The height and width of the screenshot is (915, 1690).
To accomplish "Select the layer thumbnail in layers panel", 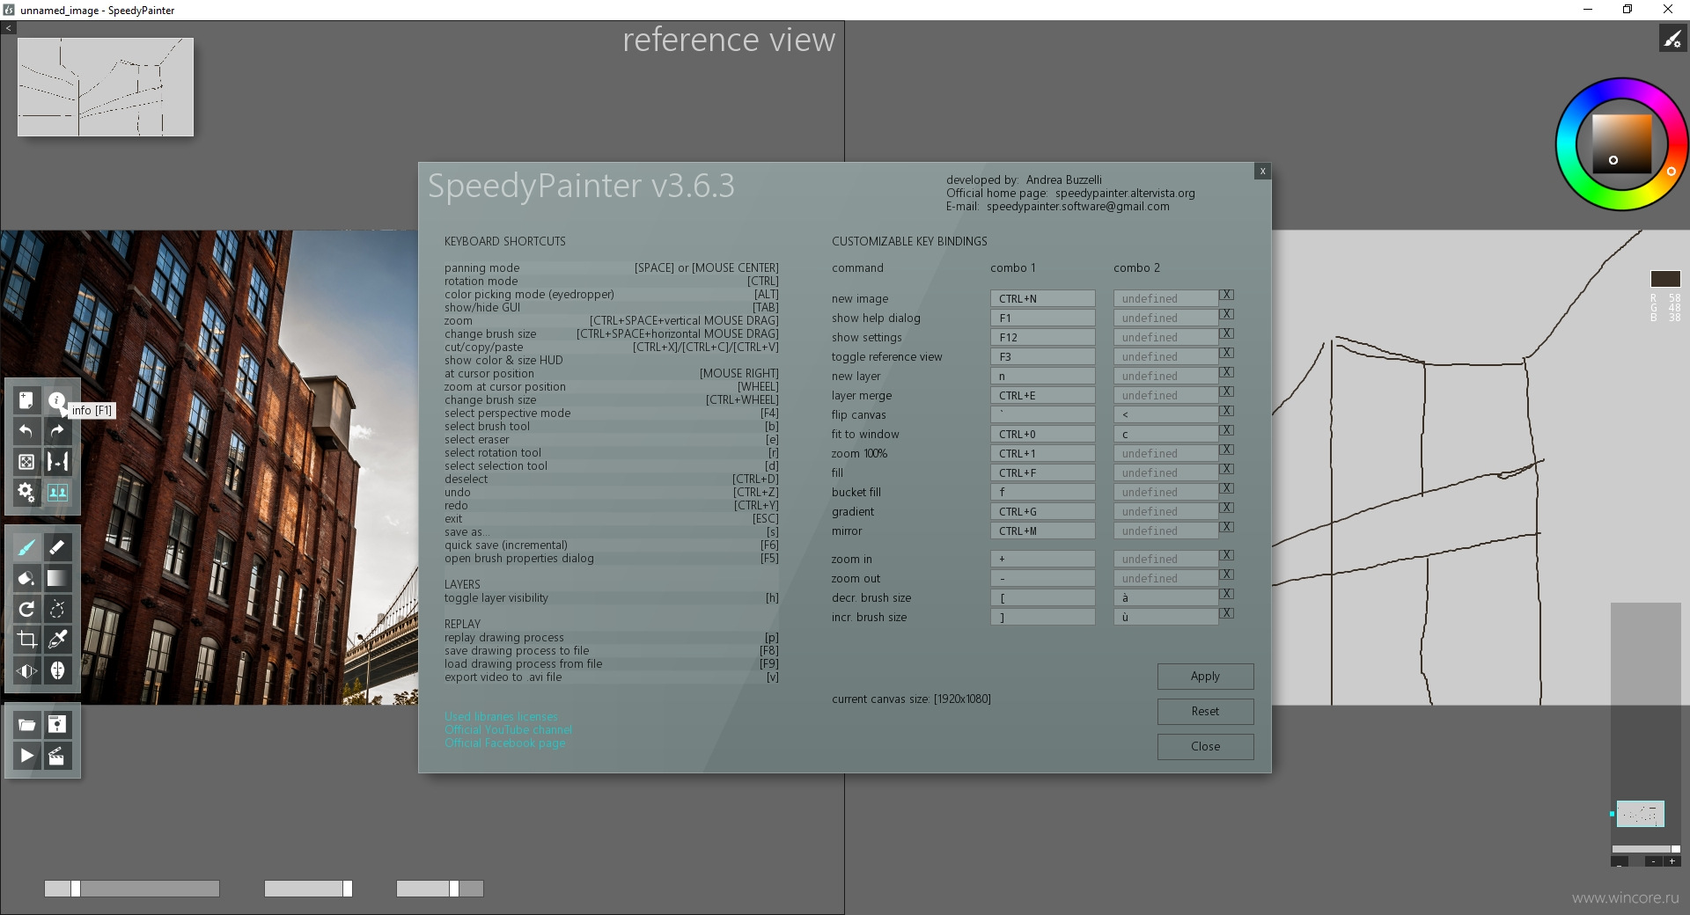I will pyautogui.click(x=1641, y=814).
